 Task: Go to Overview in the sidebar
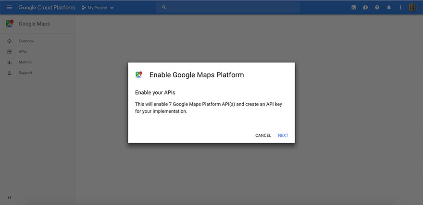tap(26, 41)
